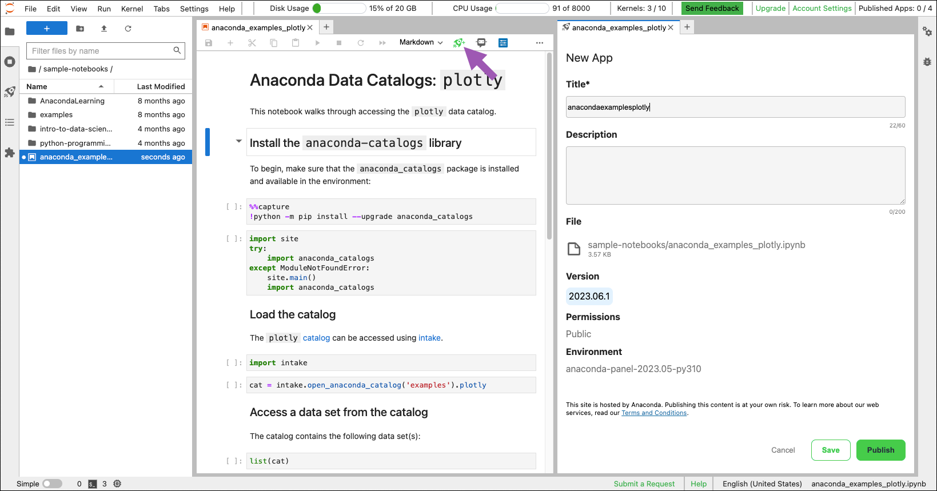937x491 pixels.
Task: Click the blue panel toolbar icon
Action: click(503, 43)
